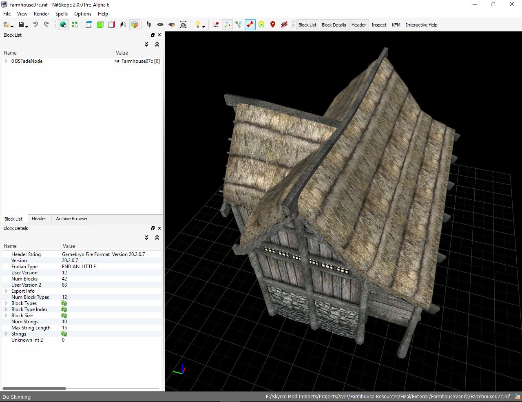This screenshot has height=402, width=522.
Task: Click the Header toolbar button
Action: [358, 25]
